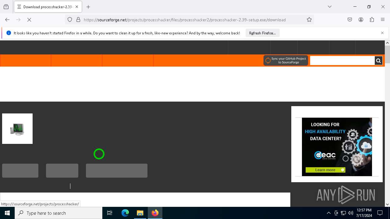Open File Explorer from taskbar
Screen dimensions: 390x219
pos(140,213)
